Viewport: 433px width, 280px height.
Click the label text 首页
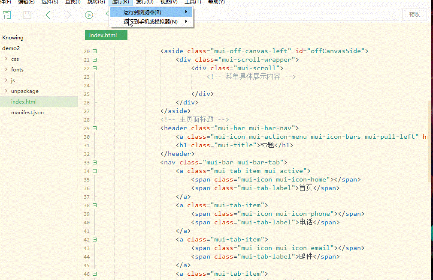(x=306, y=188)
